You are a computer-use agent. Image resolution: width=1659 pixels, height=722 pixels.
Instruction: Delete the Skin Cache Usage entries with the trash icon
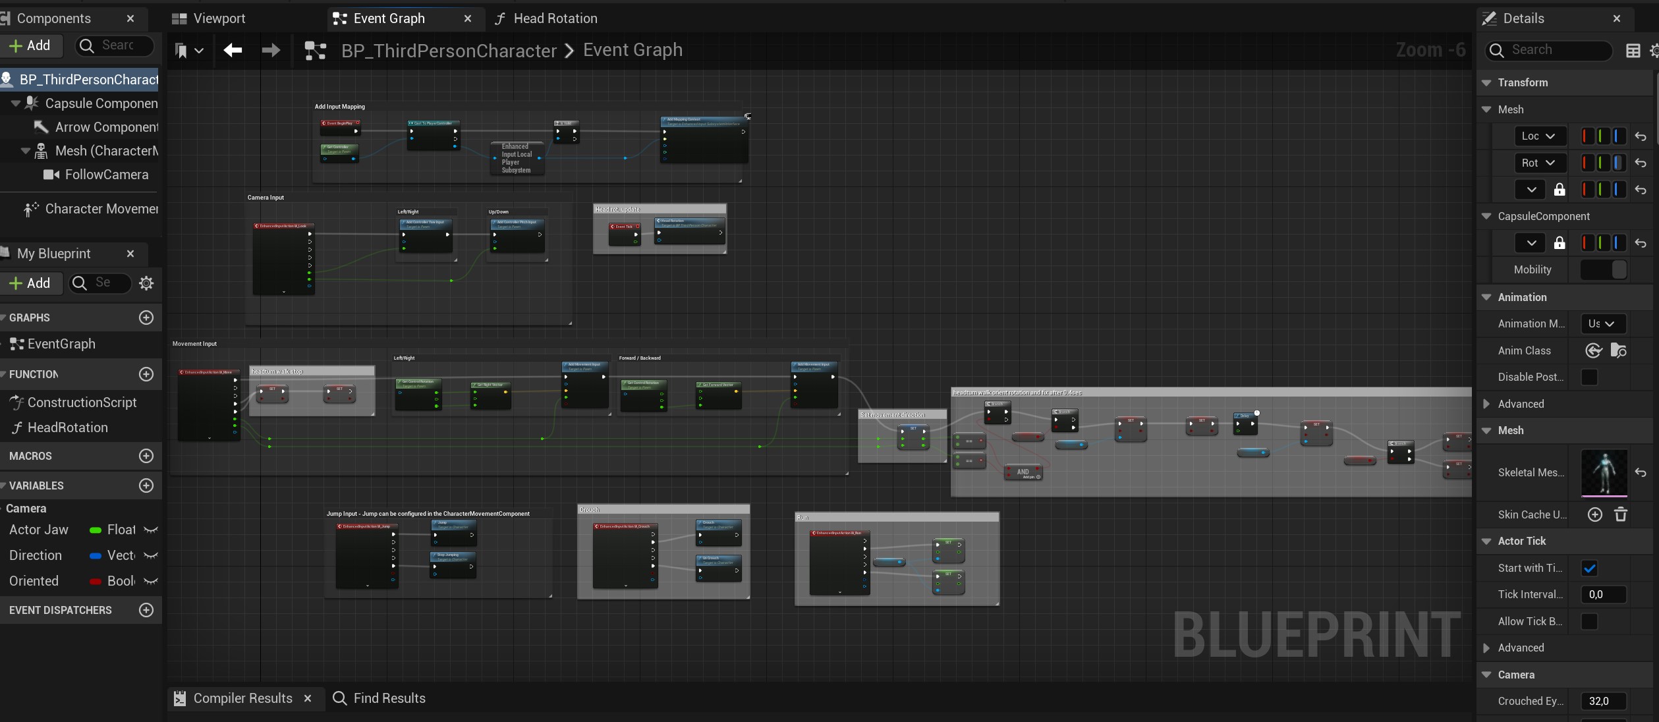point(1621,514)
